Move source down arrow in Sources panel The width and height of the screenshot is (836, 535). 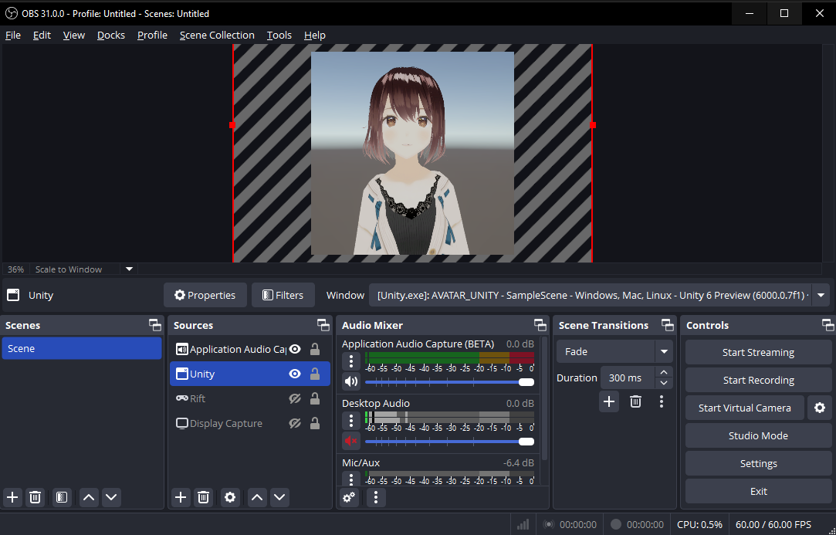point(279,498)
